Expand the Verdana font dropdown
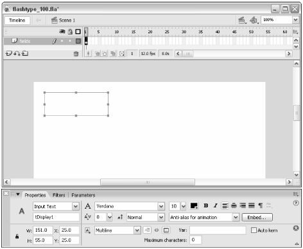Viewport: 303px width, 249px height. 130,206
